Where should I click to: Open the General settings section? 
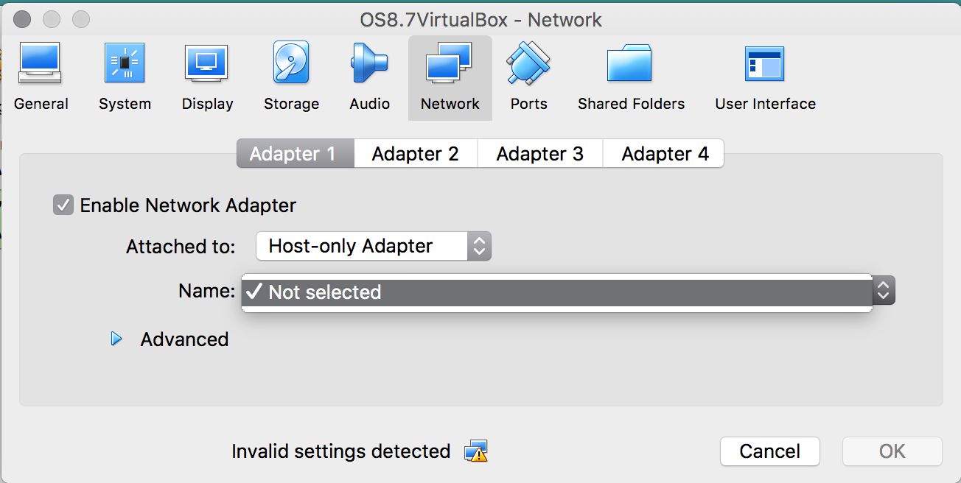[41, 77]
